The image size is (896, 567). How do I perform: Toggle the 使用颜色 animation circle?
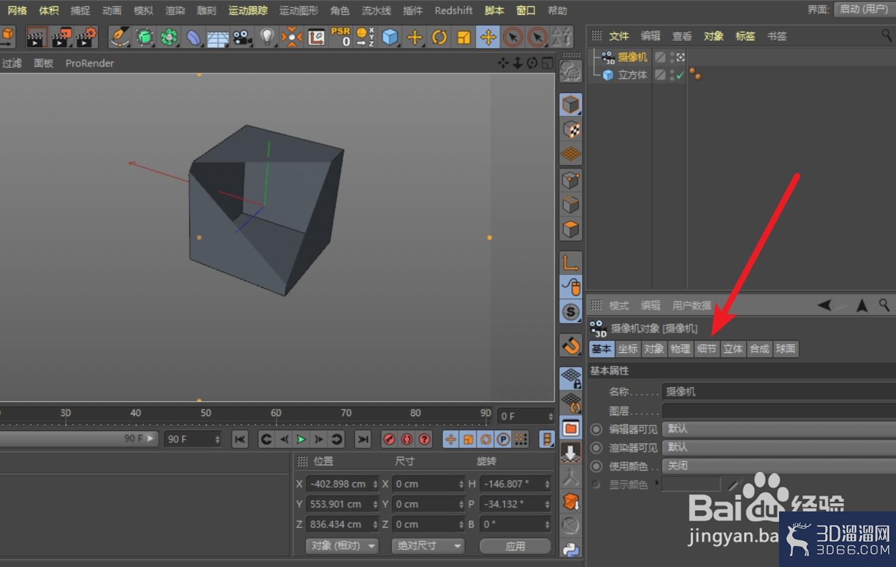(596, 466)
